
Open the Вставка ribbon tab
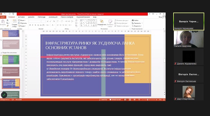click(21, 17)
